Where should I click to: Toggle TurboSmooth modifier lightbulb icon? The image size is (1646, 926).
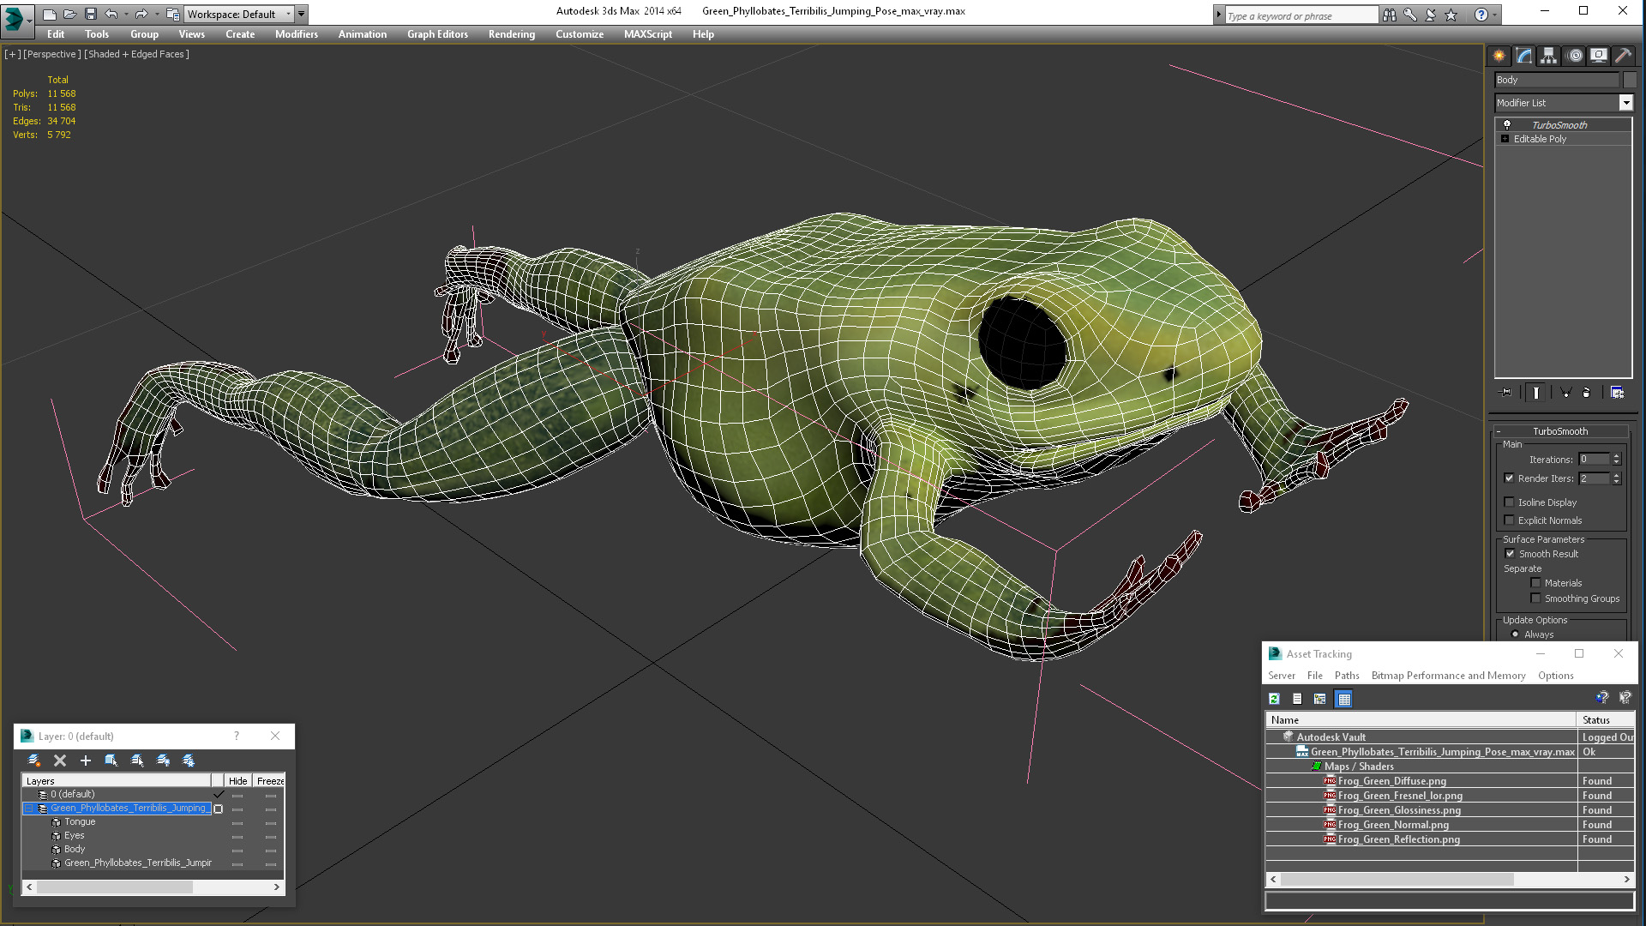point(1507,125)
